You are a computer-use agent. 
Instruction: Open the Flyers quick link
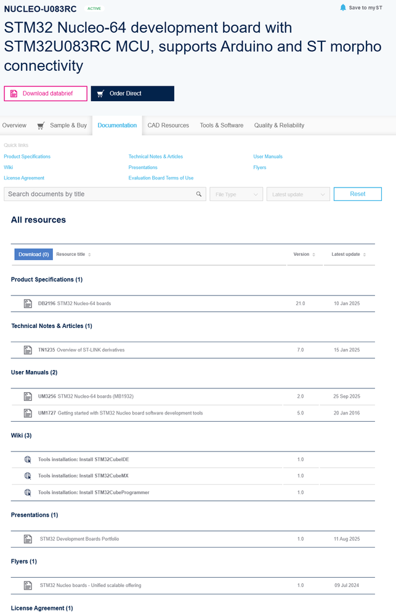(259, 167)
